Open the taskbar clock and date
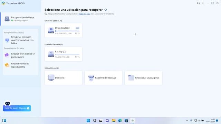 [x=211, y=121]
